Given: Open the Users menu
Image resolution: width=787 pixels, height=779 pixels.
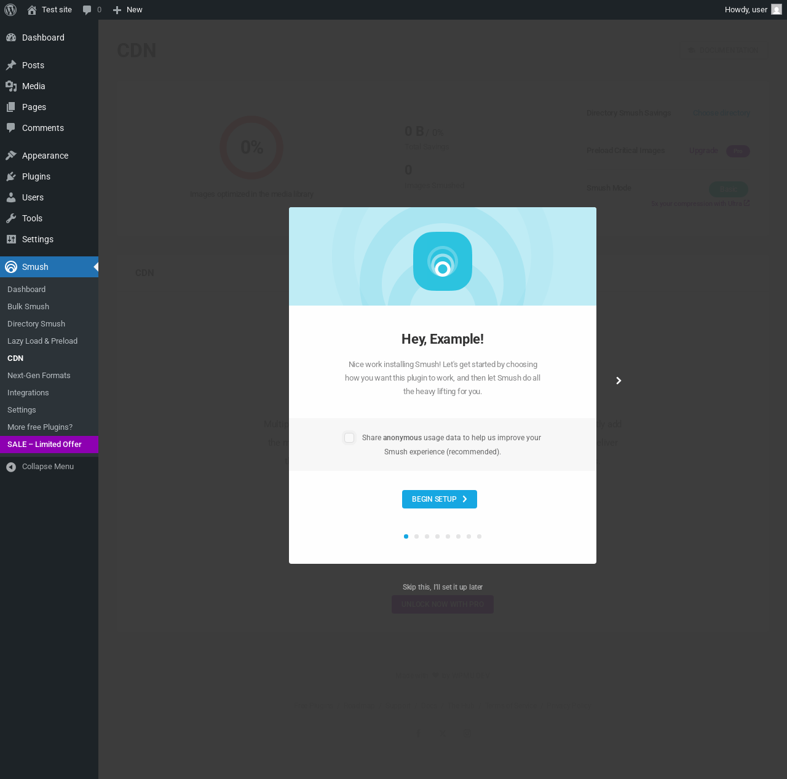Looking at the screenshot, I should [x=49, y=197].
